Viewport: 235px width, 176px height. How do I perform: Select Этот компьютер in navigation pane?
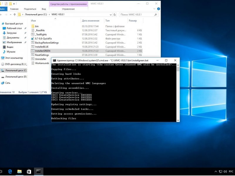pos(14,58)
